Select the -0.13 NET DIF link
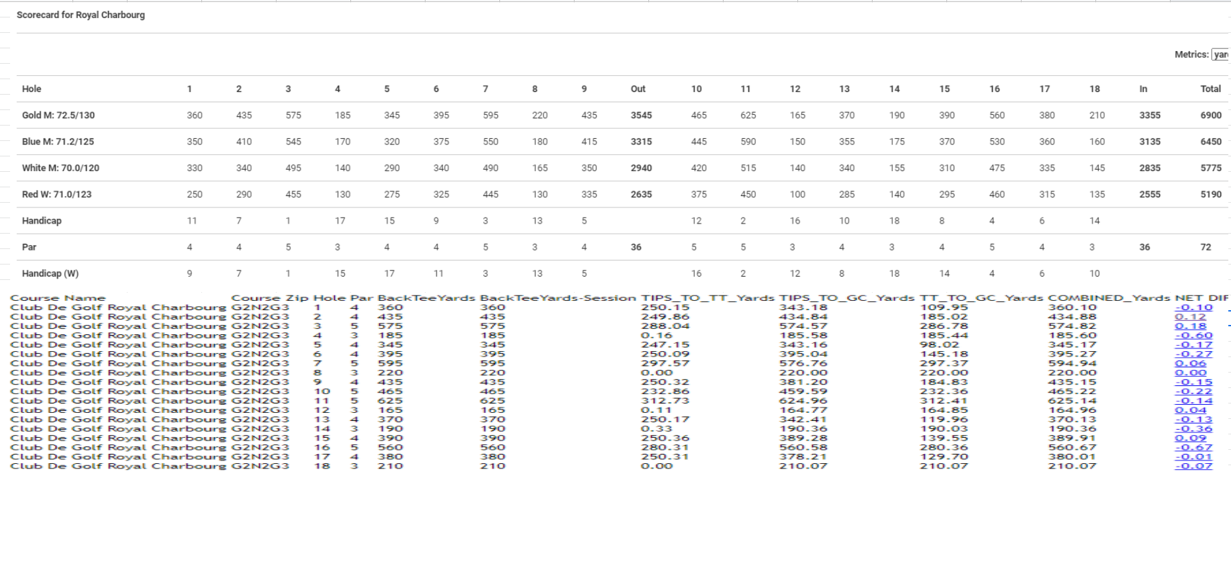The image size is (1231, 574). (x=1193, y=420)
